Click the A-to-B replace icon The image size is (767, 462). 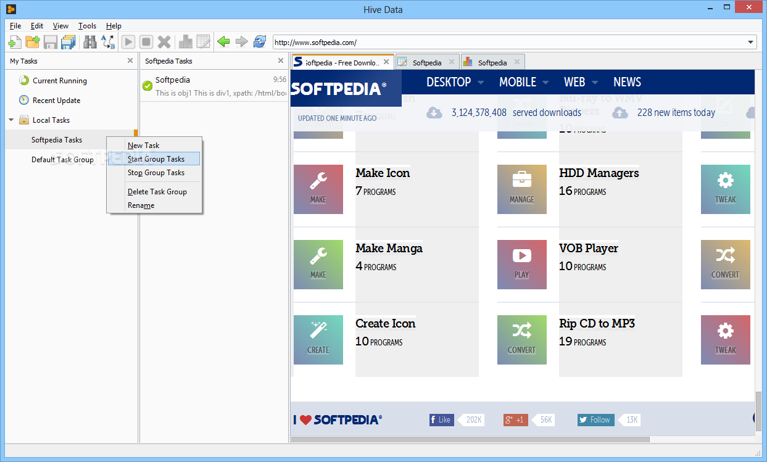(108, 42)
